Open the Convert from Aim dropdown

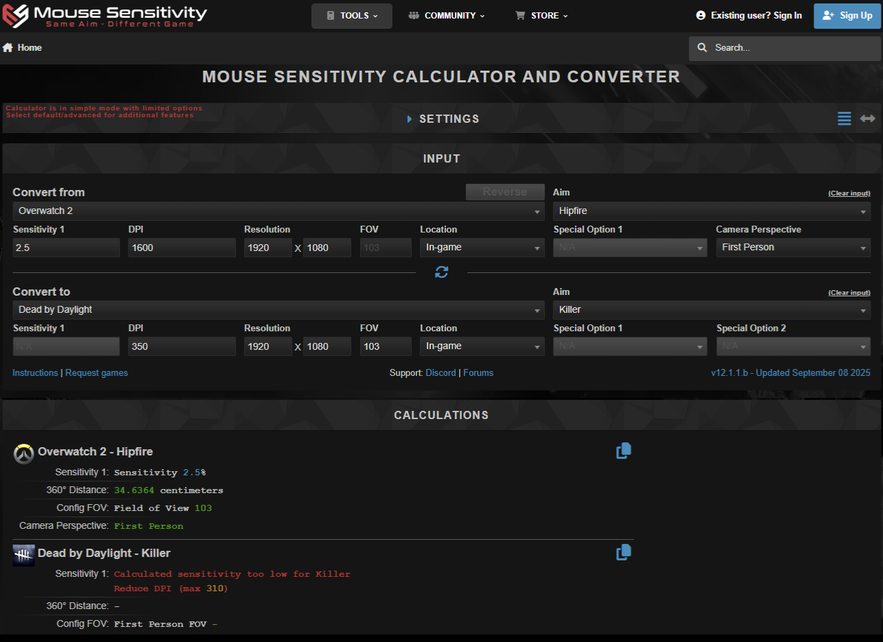(x=712, y=211)
